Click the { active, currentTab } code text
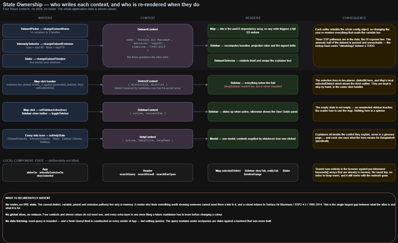 pos(148,113)
